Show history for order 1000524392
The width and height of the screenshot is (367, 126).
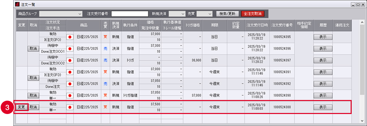point(323,84)
